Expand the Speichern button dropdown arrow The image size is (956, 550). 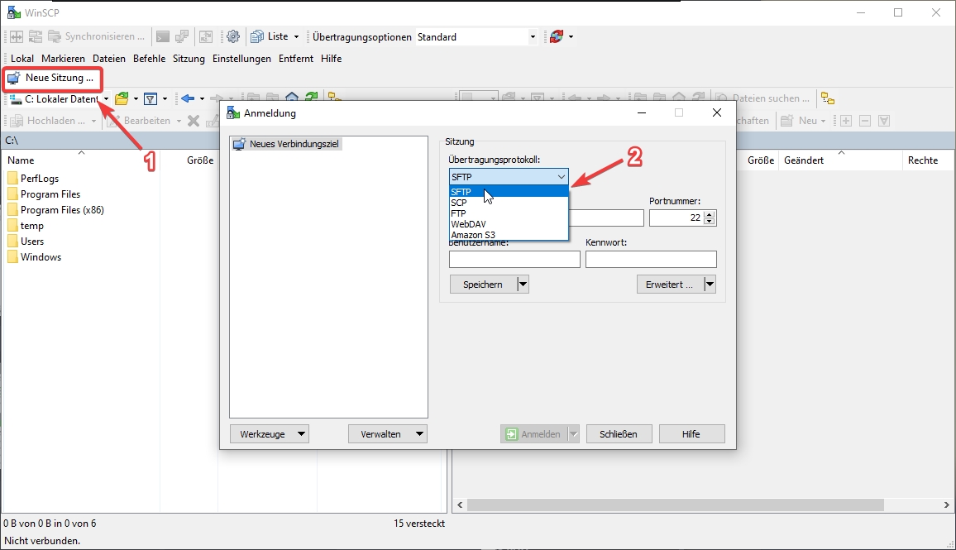point(523,285)
